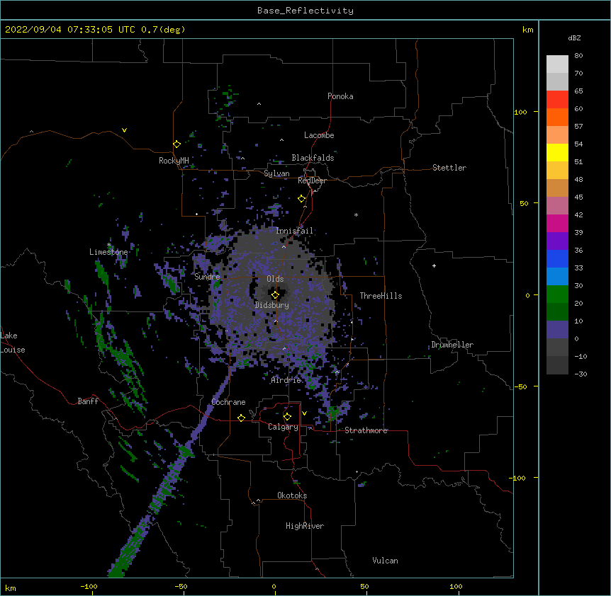
Task: Click the yellow V marker east of Calgary
Action: click(304, 413)
